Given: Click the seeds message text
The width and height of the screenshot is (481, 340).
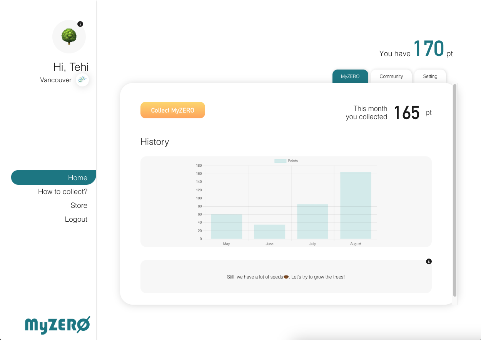Looking at the screenshot, I should coord(286,277).
